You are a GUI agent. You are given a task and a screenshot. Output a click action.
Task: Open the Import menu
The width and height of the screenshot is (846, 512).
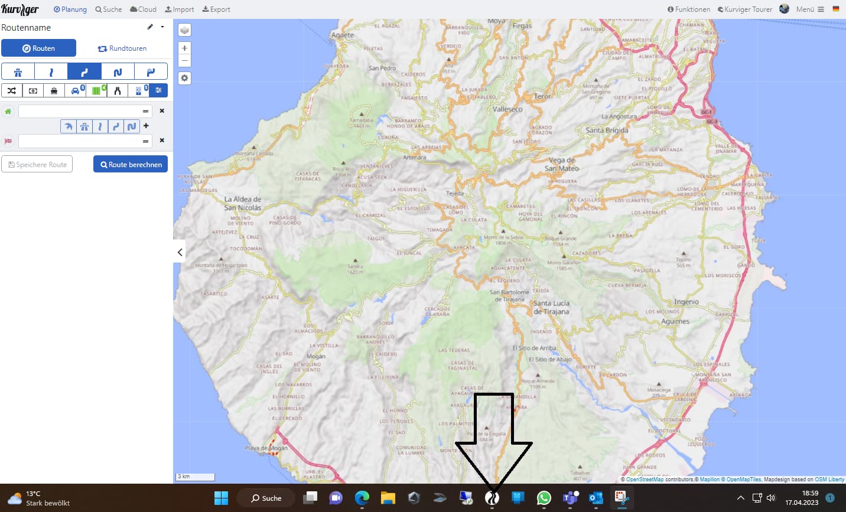pos(180,9)
